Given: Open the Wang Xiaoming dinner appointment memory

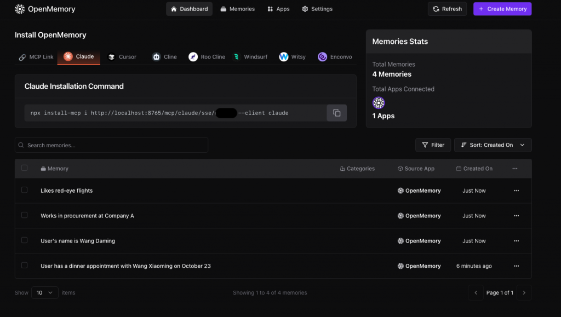Looking at the screenshot, I should [x=125, y=266].
